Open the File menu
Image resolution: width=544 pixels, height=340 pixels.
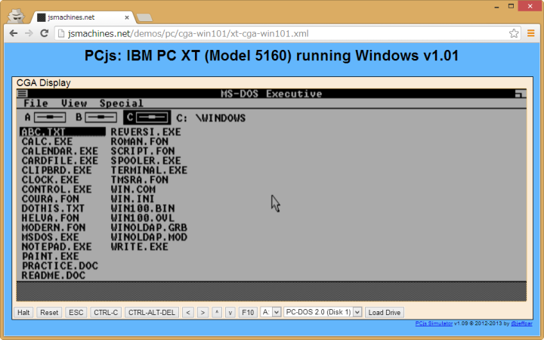click(x=36, y=104)
